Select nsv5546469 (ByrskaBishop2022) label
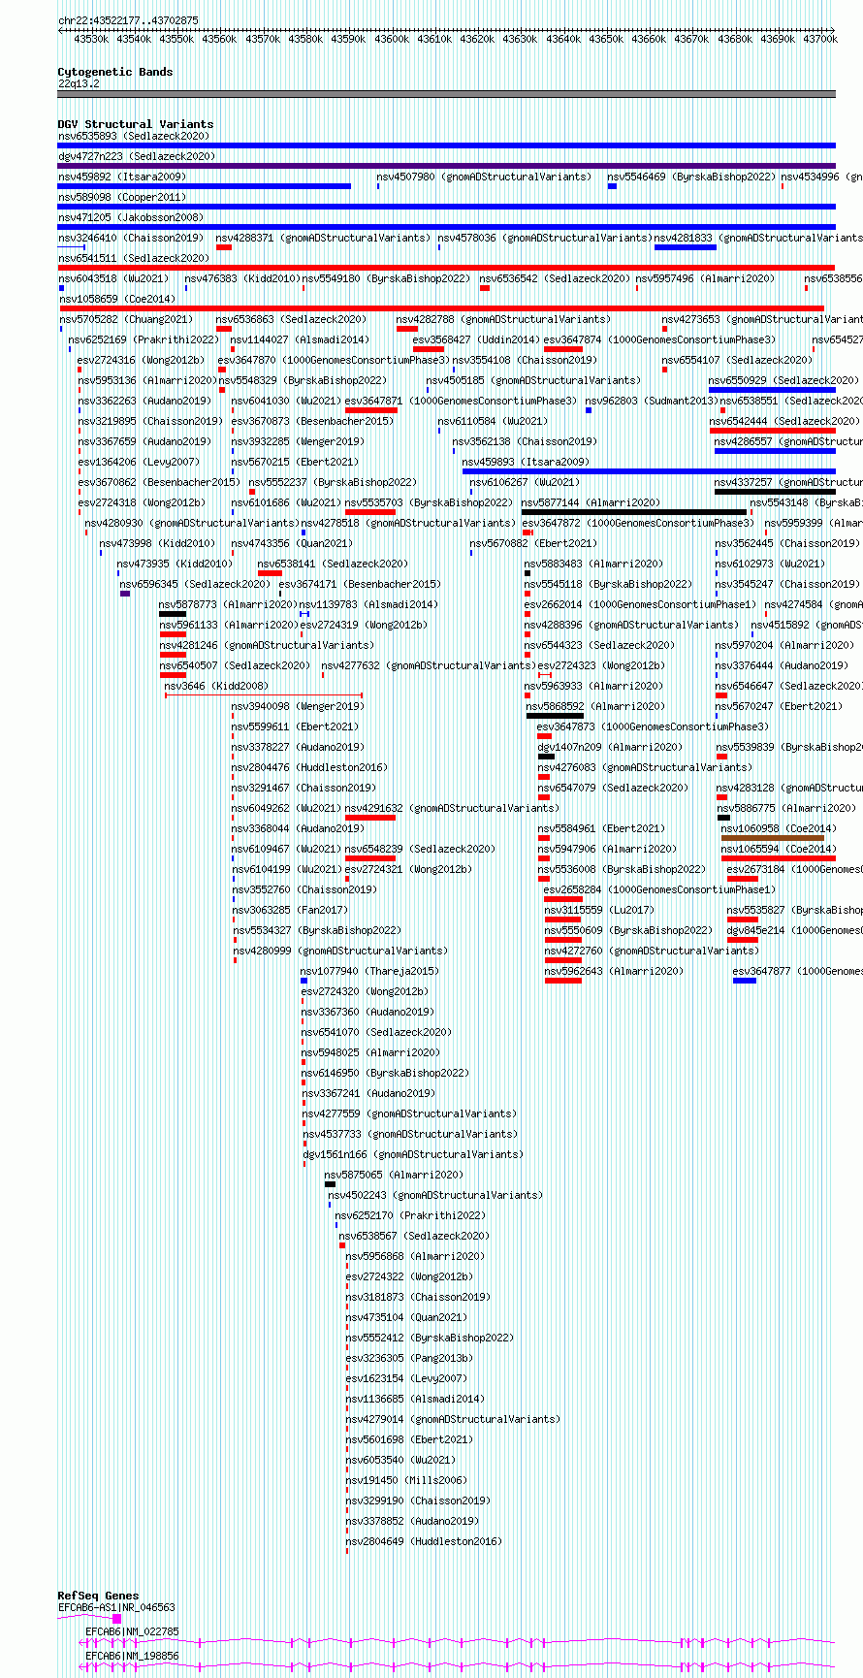Viewport: 863px width, 1678px height. (691, 177)
